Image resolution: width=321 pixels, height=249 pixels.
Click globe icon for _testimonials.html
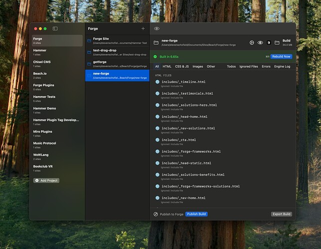[157, 94]
